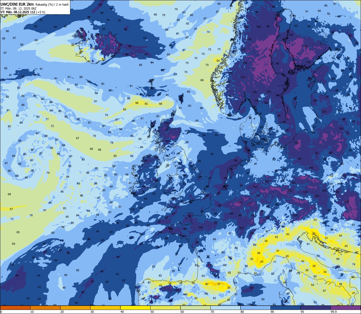Click the 70–80 pale blue legend swatch
Image resolution: width=361 pixels, height=314 pixels.
click(x=225, y=308)
